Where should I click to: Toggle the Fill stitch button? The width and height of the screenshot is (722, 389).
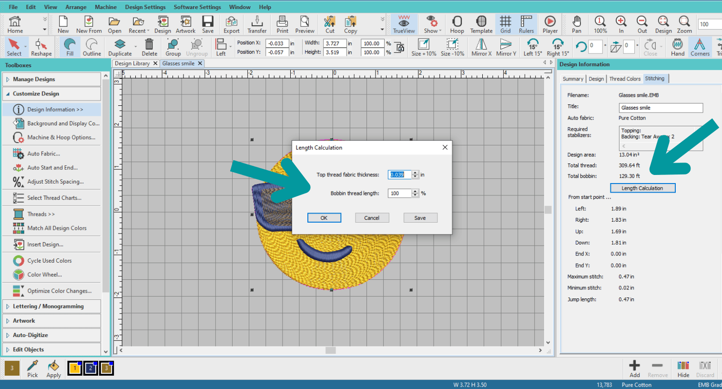click(70, 47)
